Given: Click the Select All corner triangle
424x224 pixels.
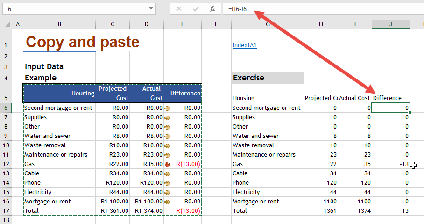Looking at the screenshot, I should point(7,24).
